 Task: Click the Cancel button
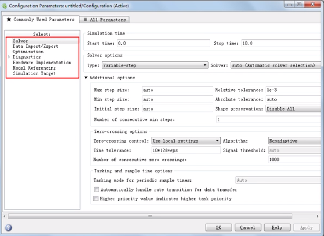point(248,227)
